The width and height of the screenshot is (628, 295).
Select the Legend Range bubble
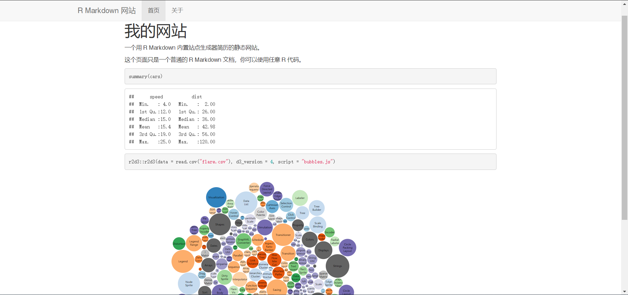pyautogui.click(x=194, y=243)
